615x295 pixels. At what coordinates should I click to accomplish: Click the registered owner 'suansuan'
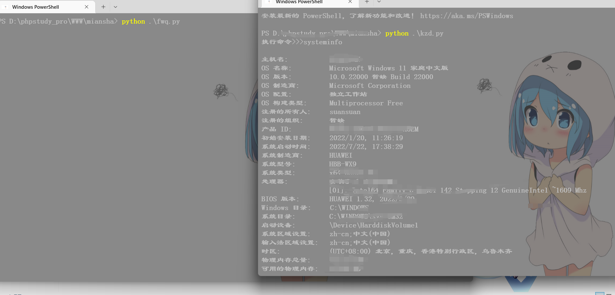click(345, 112)
